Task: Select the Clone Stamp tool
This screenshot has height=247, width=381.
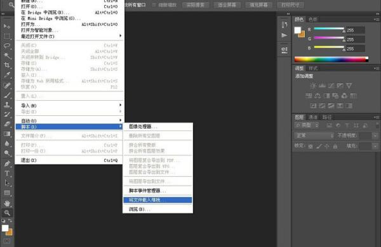Action: [x=7, y=104]
